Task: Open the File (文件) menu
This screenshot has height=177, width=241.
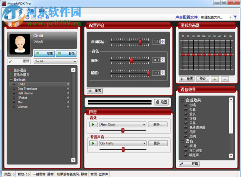Action: (8, 11)
